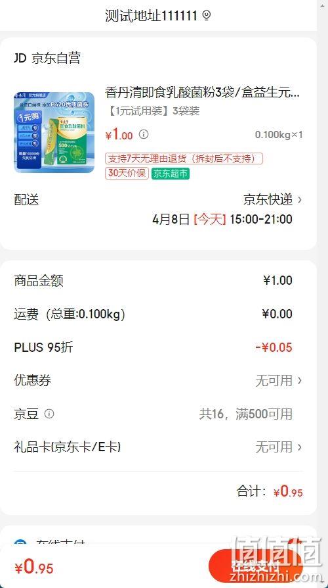Image resolution: width=328 pixels, height=588 pixels.
Task: Click the 30天价保 tag
Action: tap(127, 173)
